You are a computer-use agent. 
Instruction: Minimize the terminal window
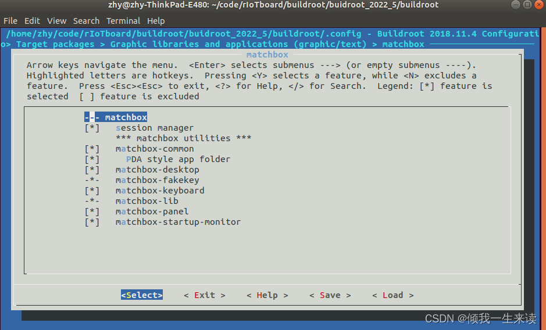point(516,5)
